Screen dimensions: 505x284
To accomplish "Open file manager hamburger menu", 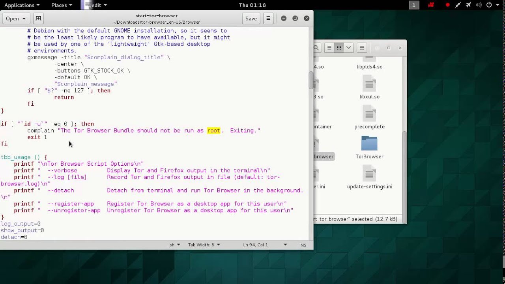I will coord(362,48).
